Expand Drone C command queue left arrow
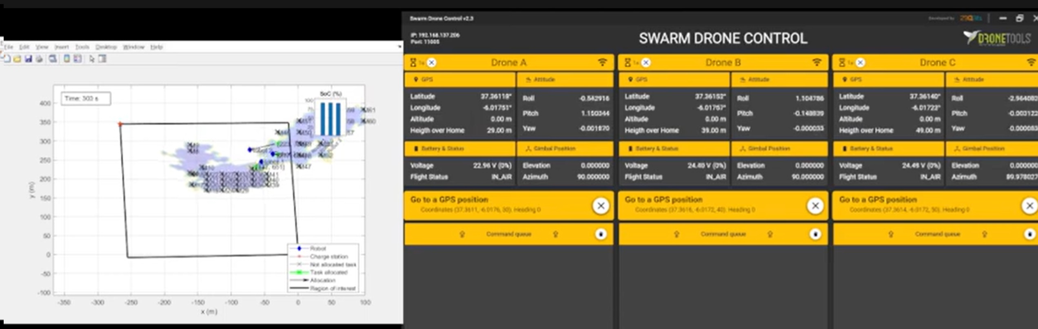The height and width of the screenshot is (329, 1038). [891, 234]
